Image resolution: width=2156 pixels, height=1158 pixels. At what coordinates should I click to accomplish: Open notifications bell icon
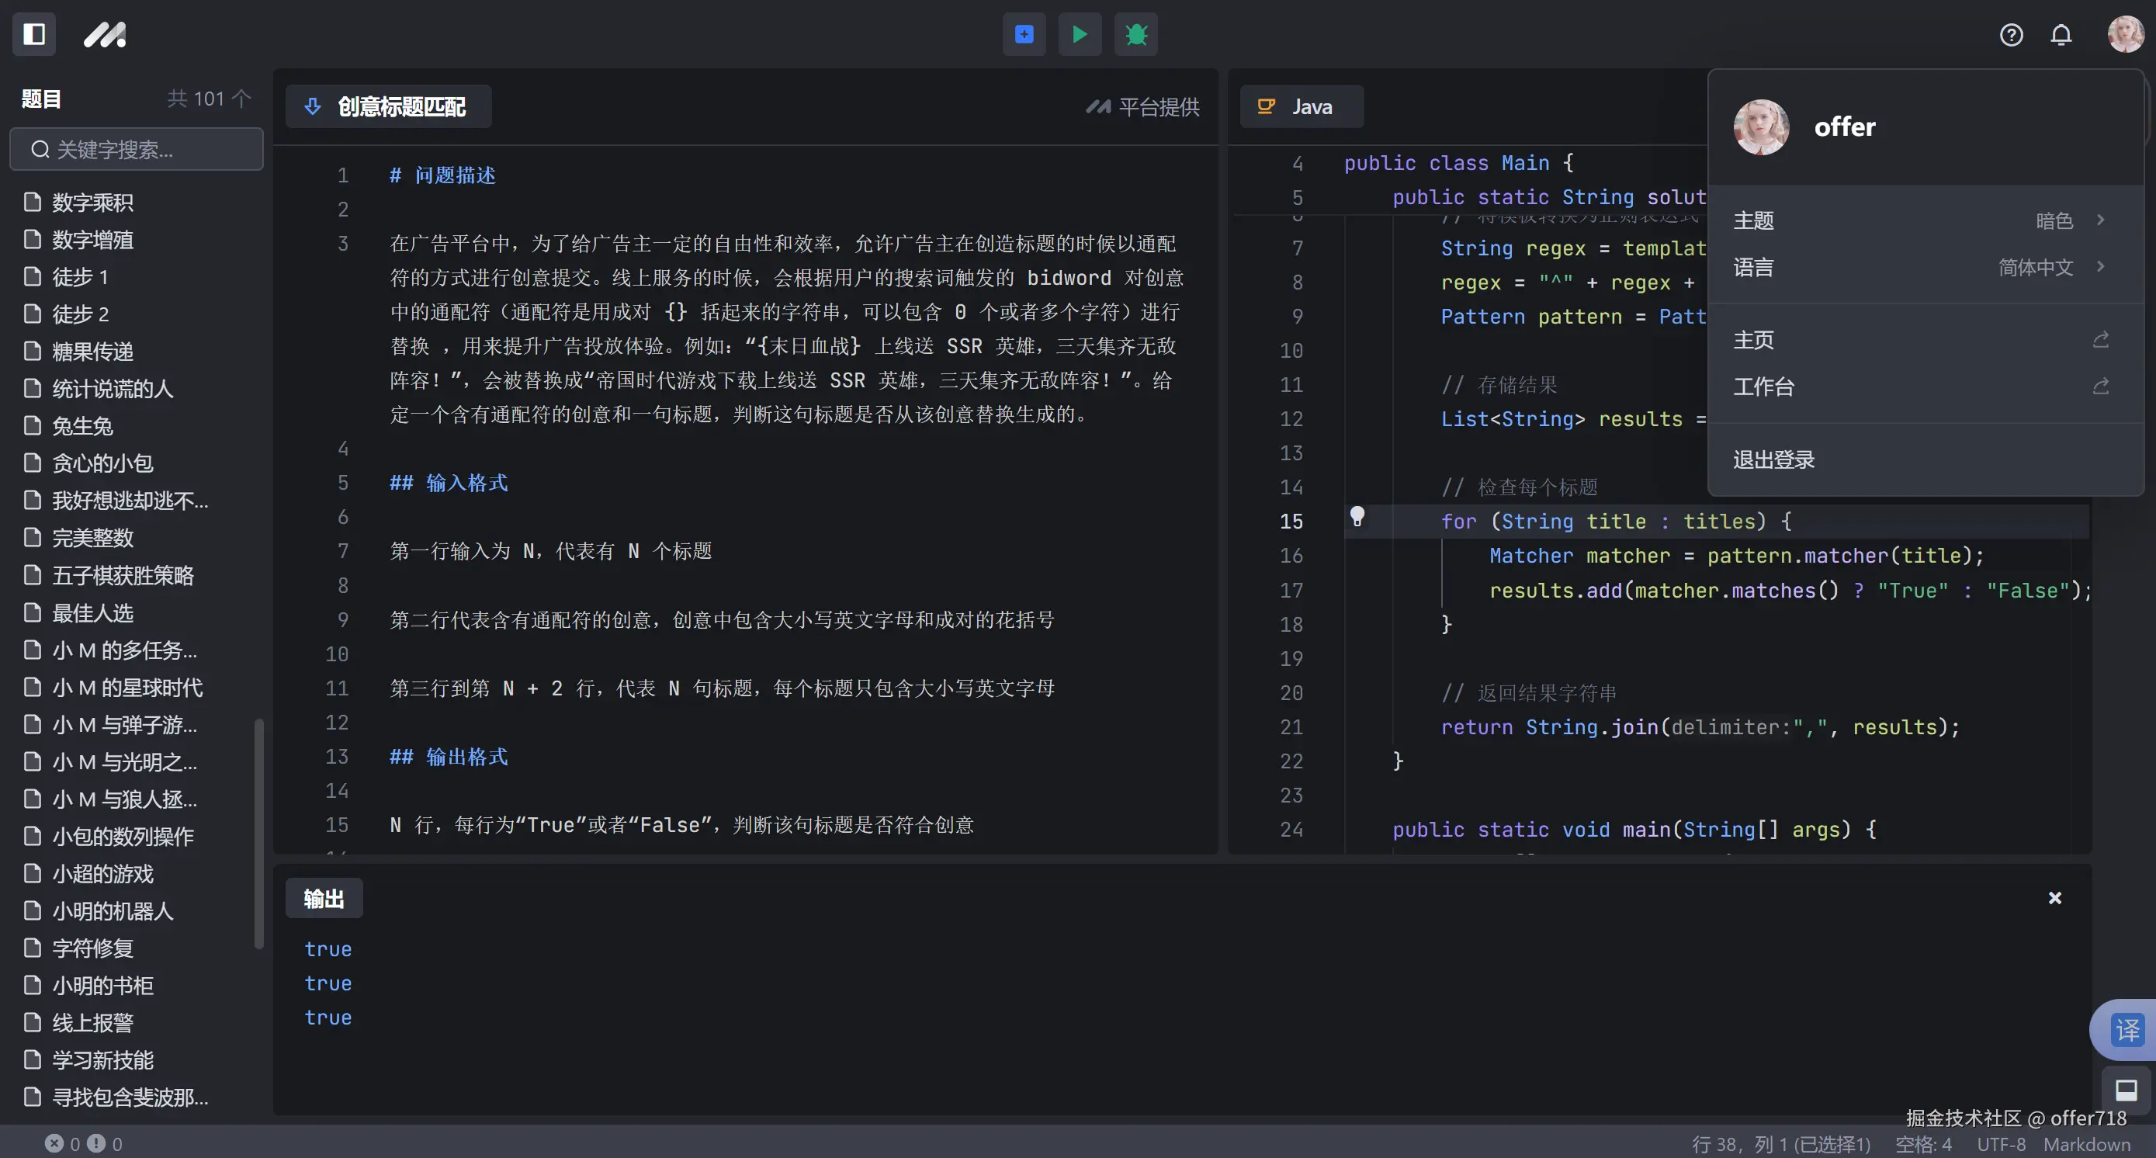pyautogui.click(x=2061, y=34)
